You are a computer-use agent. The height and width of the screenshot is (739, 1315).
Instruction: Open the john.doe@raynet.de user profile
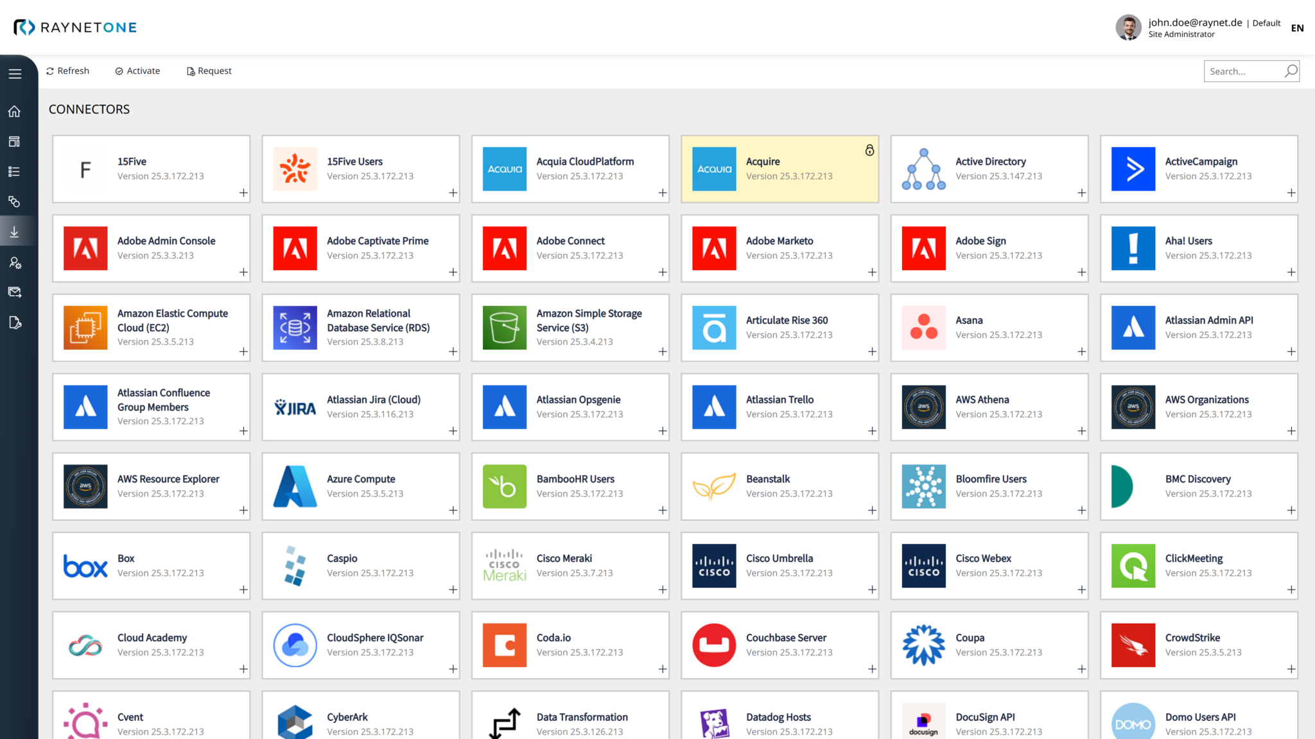click(x=1197, y=28)
